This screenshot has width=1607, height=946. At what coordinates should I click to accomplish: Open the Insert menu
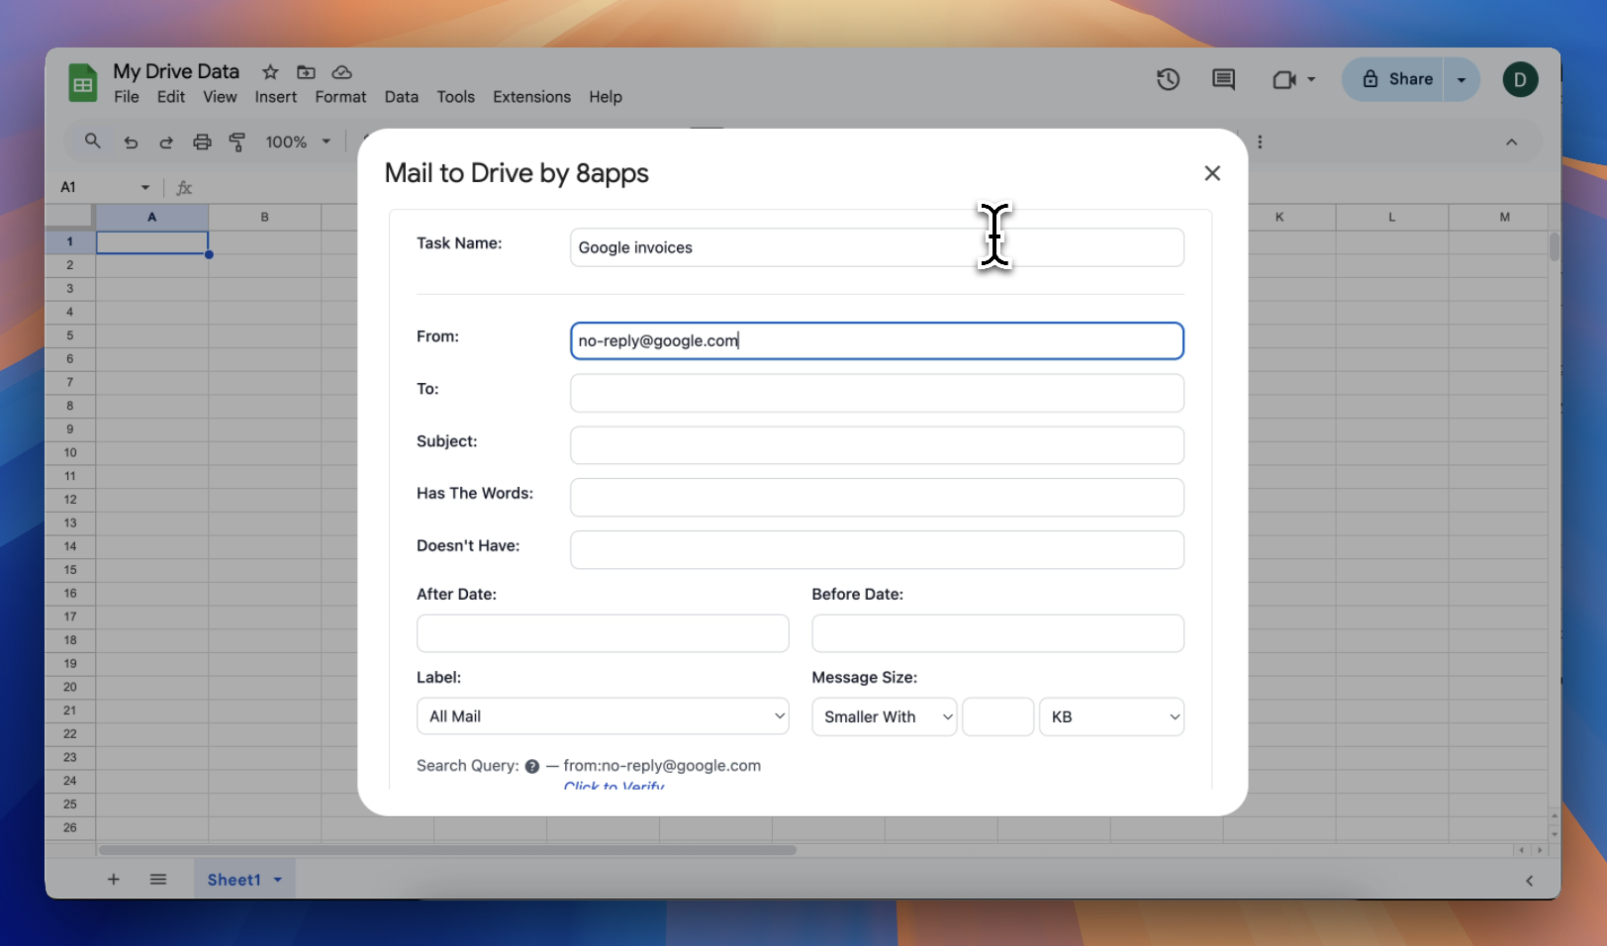(x=276, y=97)
